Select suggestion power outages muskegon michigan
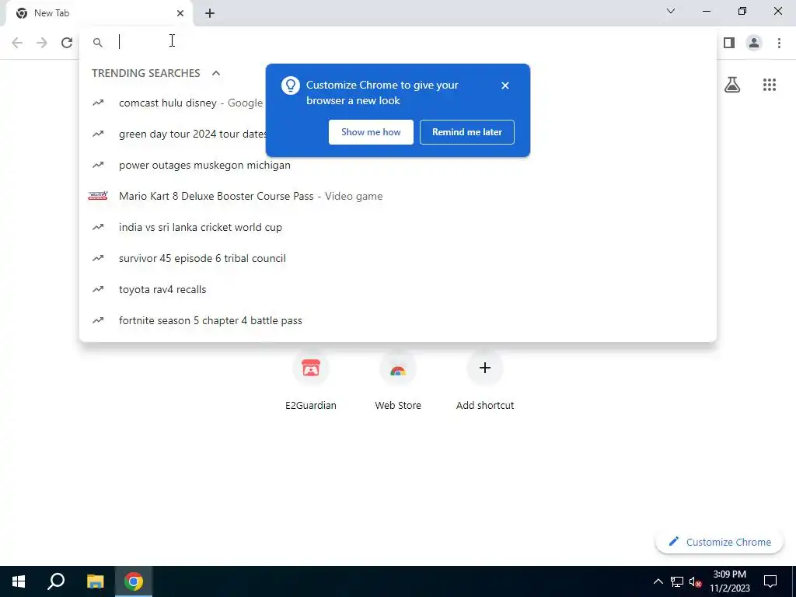The image size is (796, 597). pos(398,165)
